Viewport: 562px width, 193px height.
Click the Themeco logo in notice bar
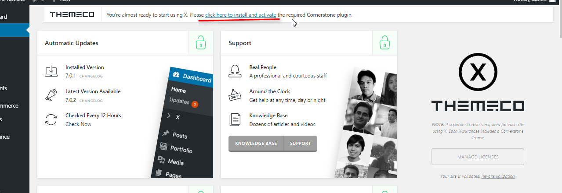[x=72, y=14]
